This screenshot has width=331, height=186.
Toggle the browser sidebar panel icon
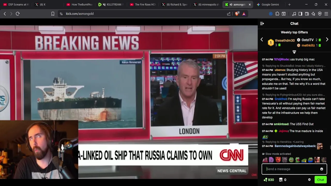coord(300,14)
